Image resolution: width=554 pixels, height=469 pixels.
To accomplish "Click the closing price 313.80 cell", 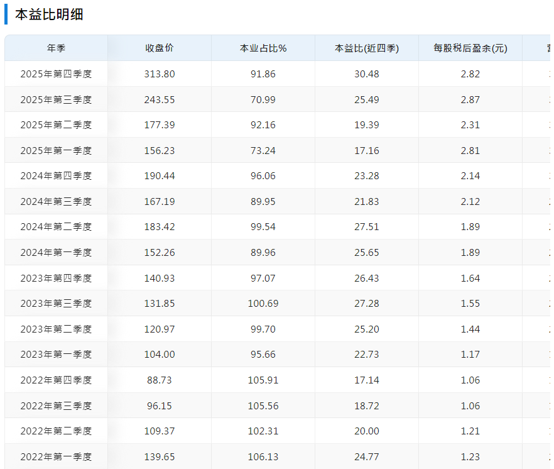I will pyautogui.click(x=160, y=74).
